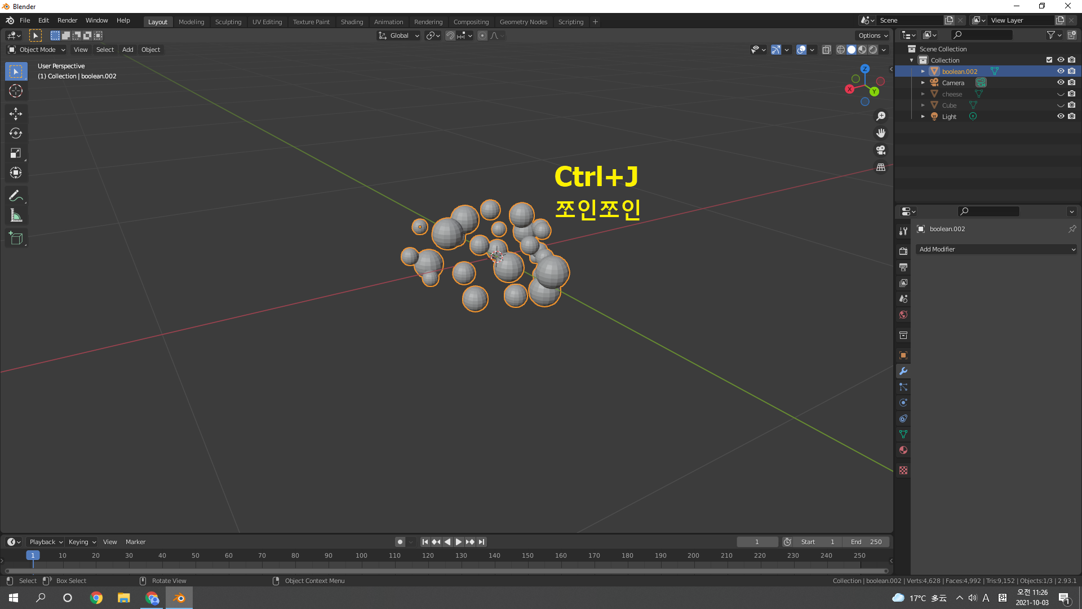Toggle camera view in viewport

[881, 150]
